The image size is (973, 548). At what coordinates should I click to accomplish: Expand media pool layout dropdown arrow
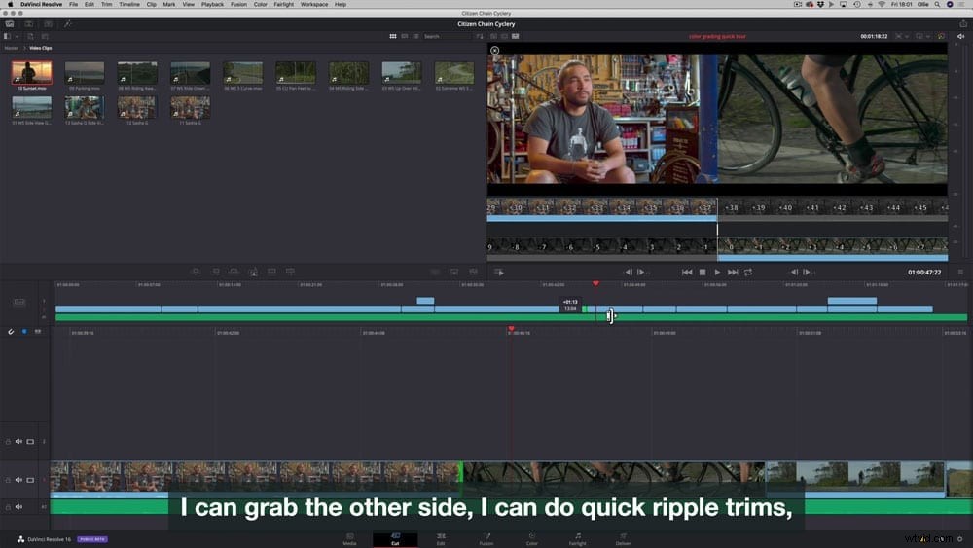[17, 37]
